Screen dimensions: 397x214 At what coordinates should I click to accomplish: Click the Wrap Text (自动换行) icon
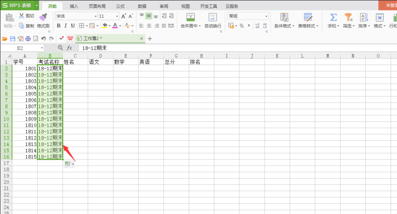coord(213,17)
